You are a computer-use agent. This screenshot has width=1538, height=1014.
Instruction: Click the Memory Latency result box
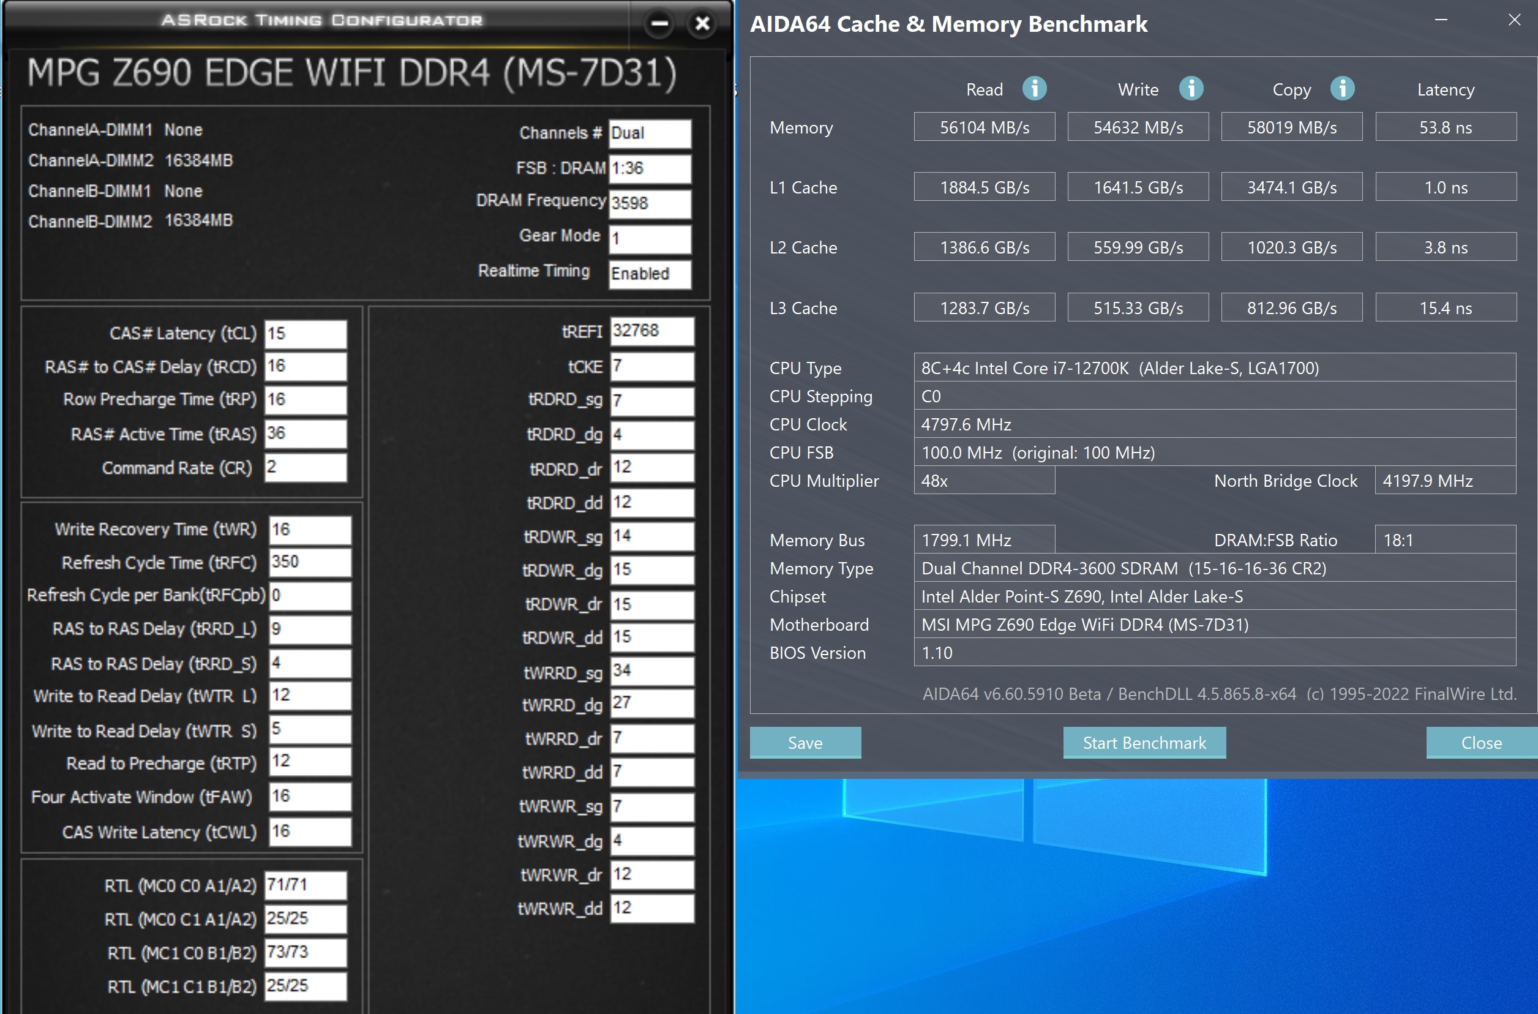point(1445,127)
